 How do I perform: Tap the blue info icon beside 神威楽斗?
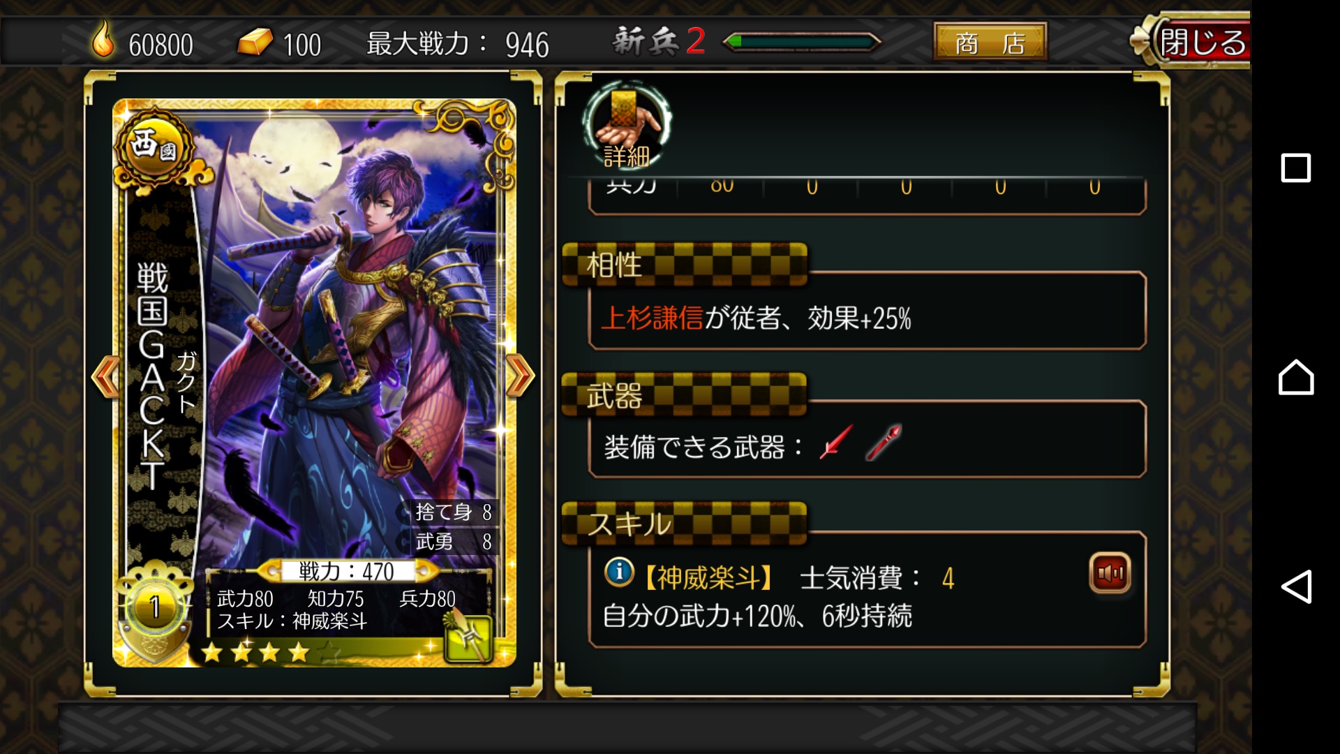pos(619,572)
